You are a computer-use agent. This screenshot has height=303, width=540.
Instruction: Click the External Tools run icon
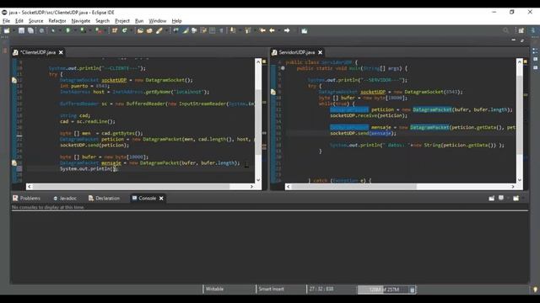[100, 30]
